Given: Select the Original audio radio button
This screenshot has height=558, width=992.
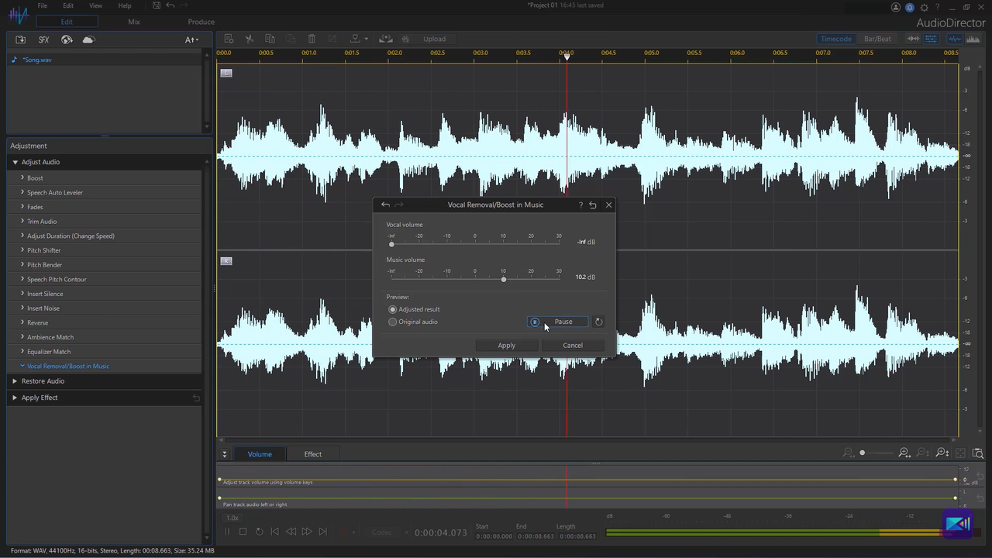Looking at the screenshot, I should tap(392, 322).
